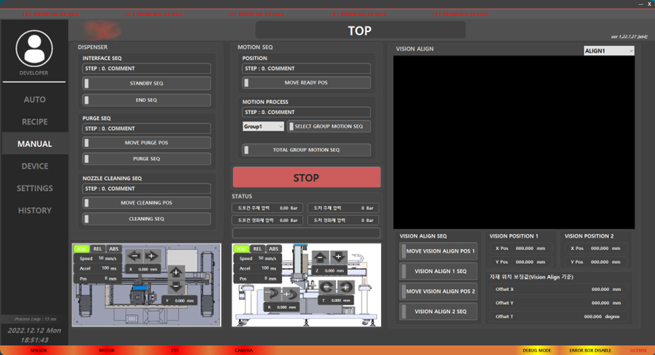Click the X-axis plus right arrow jog icon
The width and height of the screenshot is (655, 355).
[x=151, y=255]
